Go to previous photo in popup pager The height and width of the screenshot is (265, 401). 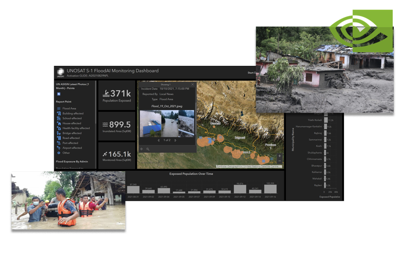point(158,140)
